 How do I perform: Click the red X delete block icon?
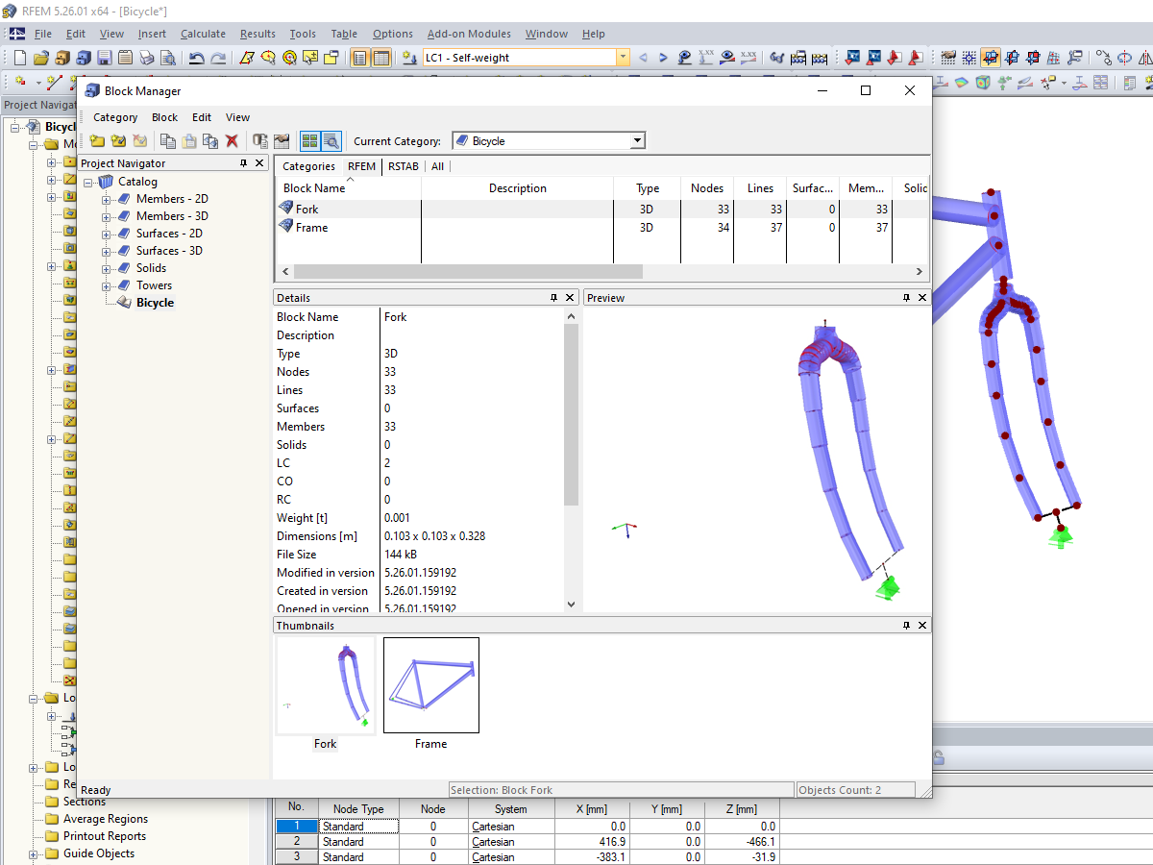pyautogui.click(x=232, y=141)
